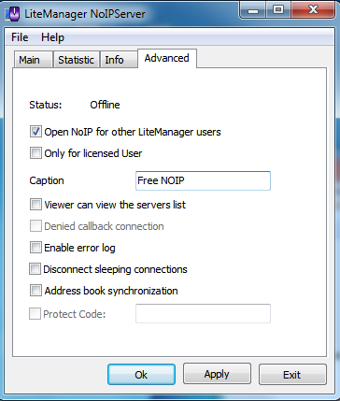Maximize the LiteManager NoIPServer window
The height and width of the screenshot is (401, 340).
278,10
